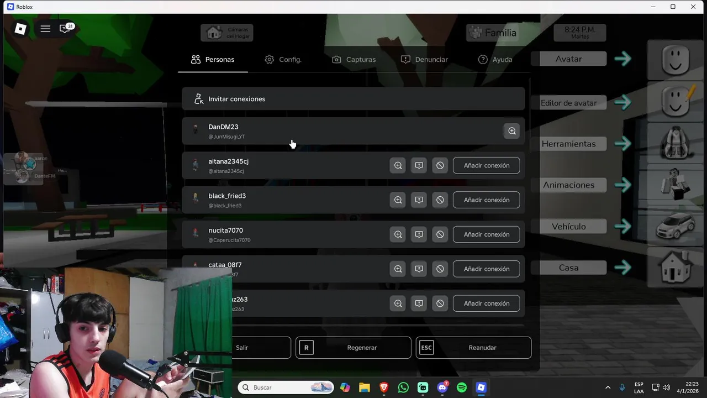Open the Roblox logo menu
The image size is (707, 398).
click(20, 29)
